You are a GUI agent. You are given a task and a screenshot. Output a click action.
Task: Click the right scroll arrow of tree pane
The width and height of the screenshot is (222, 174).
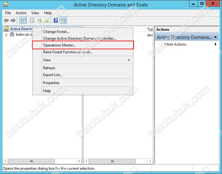click(79, 161)
